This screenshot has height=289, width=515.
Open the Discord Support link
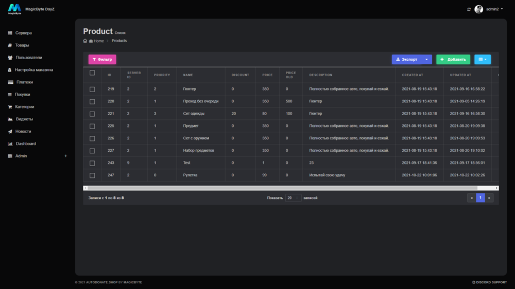[489, 282]
